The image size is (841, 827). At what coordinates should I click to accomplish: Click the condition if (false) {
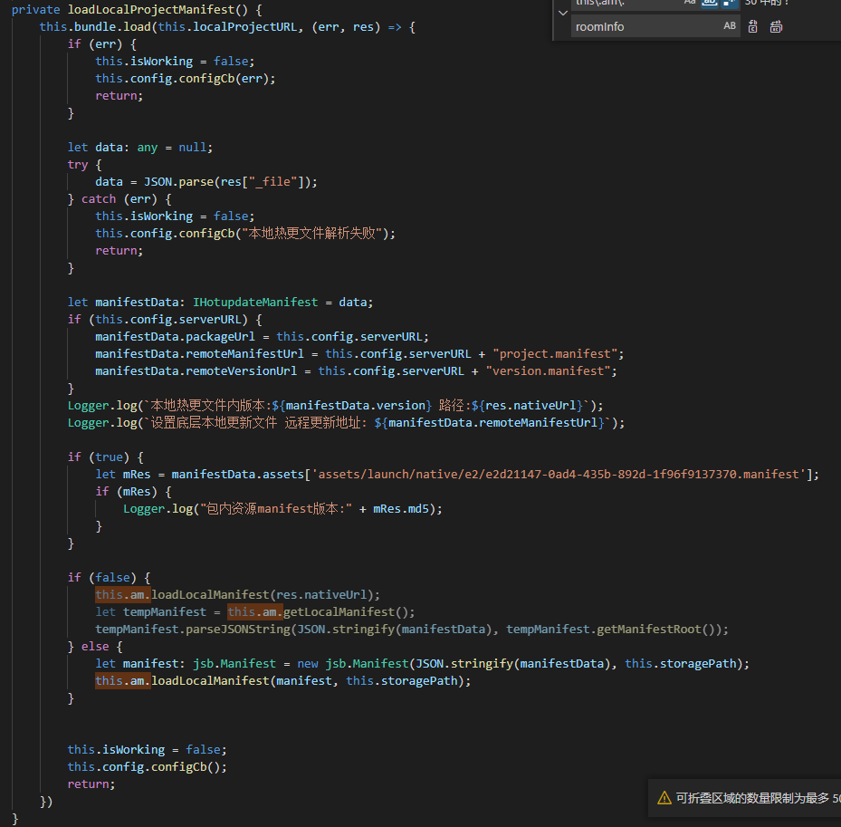[x=109, y=578]
